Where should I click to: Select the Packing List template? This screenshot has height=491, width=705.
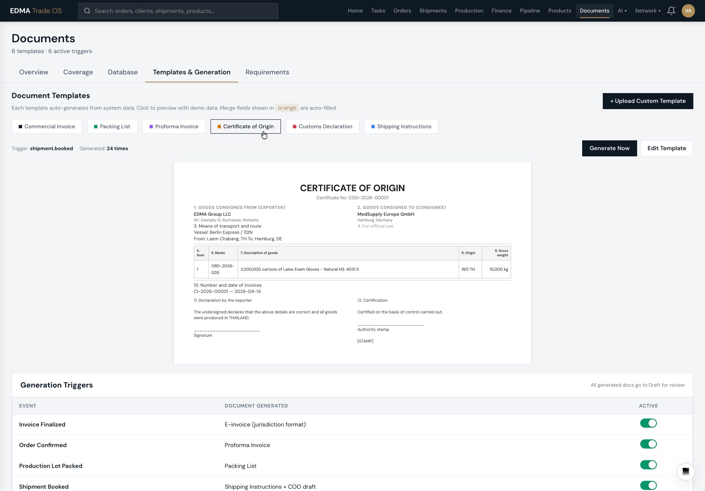[x=112, y=126]
